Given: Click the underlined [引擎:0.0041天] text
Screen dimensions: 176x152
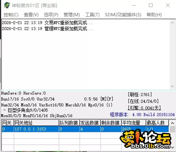Looking at the screenshot, I should (144, 108).
